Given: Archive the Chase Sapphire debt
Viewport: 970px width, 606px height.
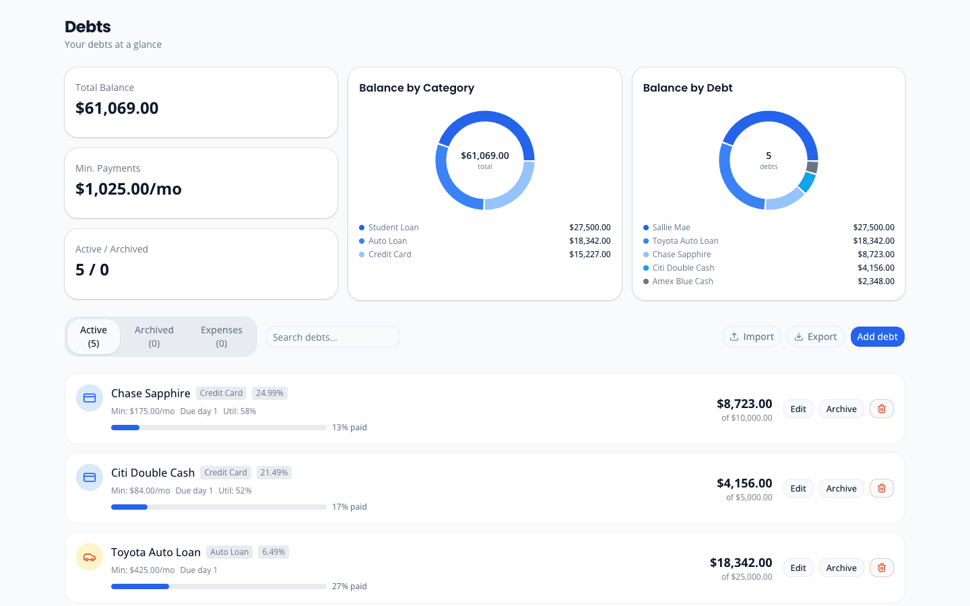Looking at the screenshot, I should click(x=841, y=409).
